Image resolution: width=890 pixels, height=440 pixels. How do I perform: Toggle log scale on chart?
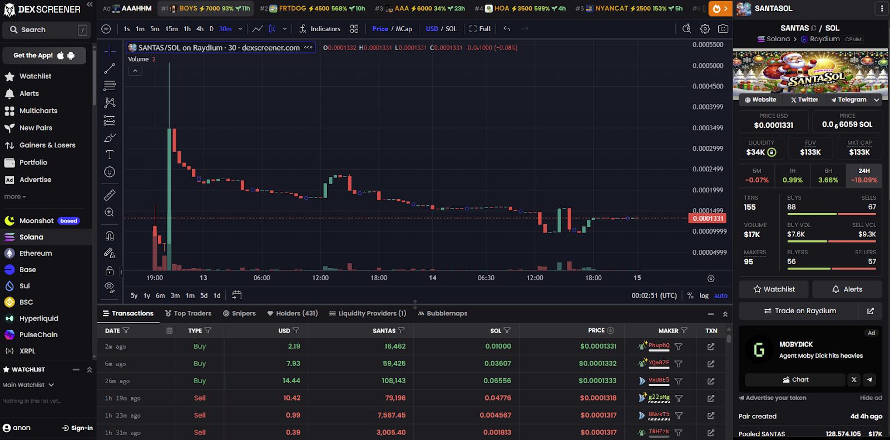[704, 295]
